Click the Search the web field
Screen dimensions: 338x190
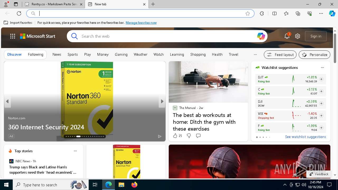tap(168, 36)
